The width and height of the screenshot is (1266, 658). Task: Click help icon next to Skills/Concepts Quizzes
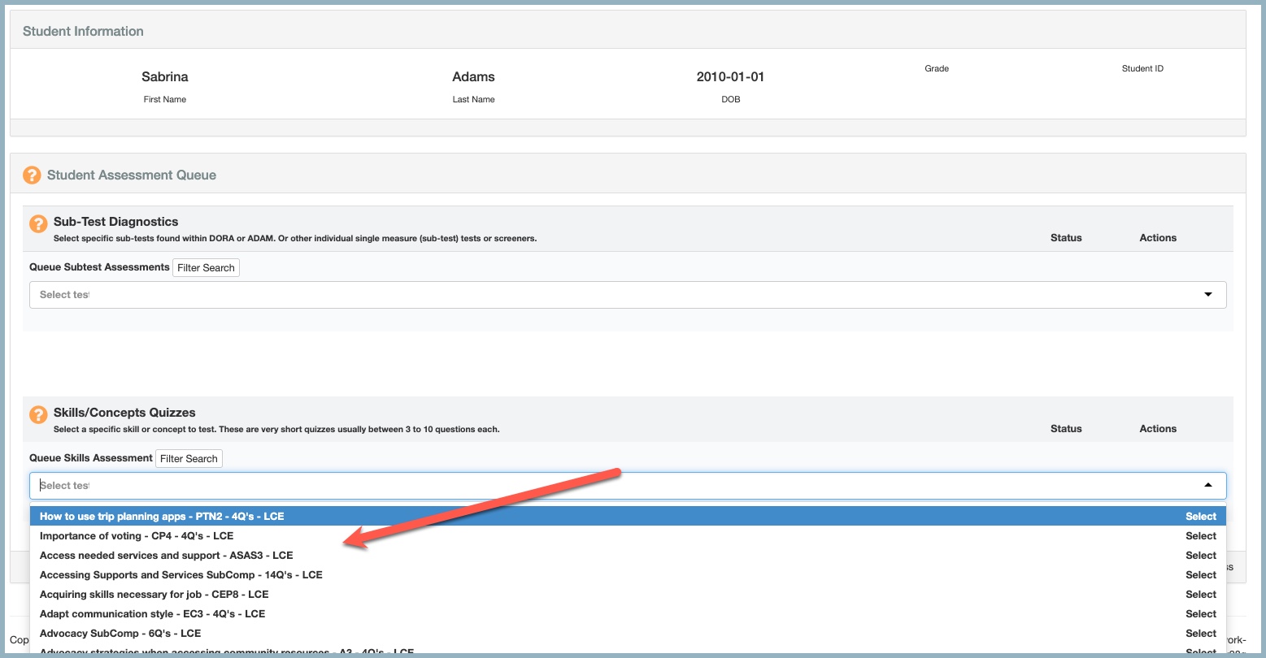38,415
